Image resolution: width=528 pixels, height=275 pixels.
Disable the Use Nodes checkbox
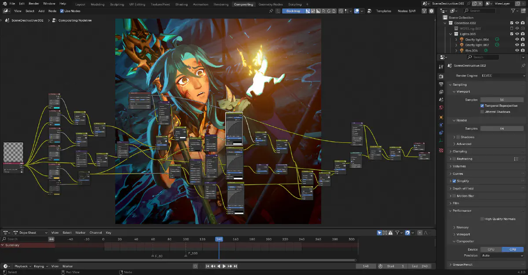pos(62,11)
